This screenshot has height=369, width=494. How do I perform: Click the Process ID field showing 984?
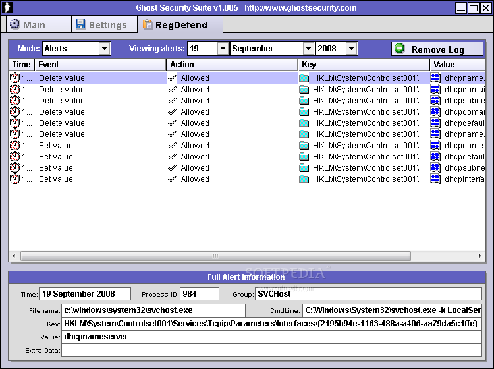(x=200, y=294)
